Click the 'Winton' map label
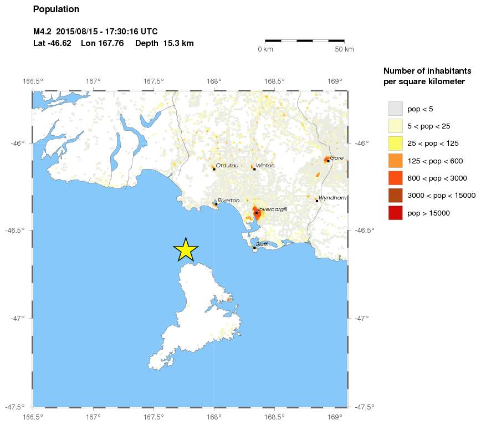481x425 pixels. [265, 166]
